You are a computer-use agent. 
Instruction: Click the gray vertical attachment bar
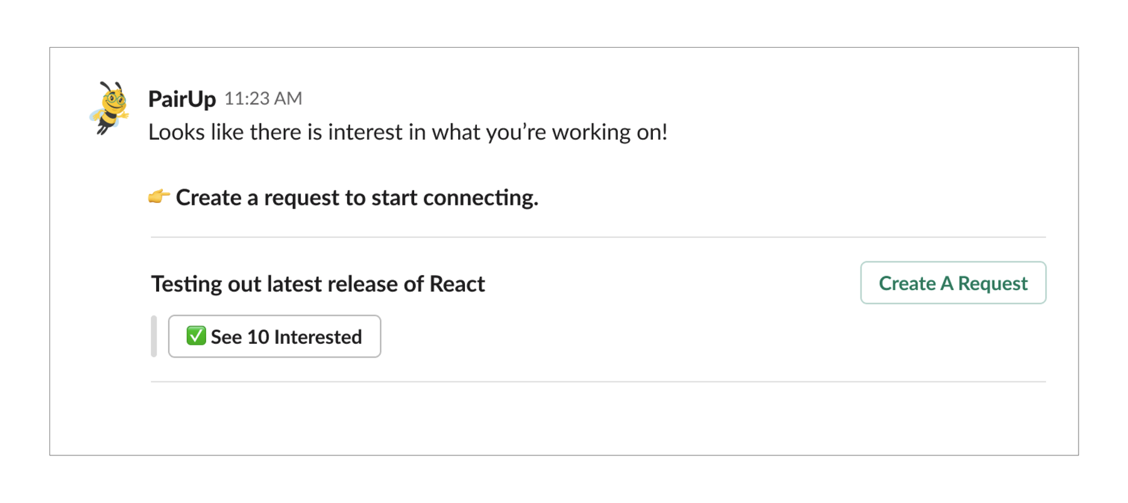(154, 336)
